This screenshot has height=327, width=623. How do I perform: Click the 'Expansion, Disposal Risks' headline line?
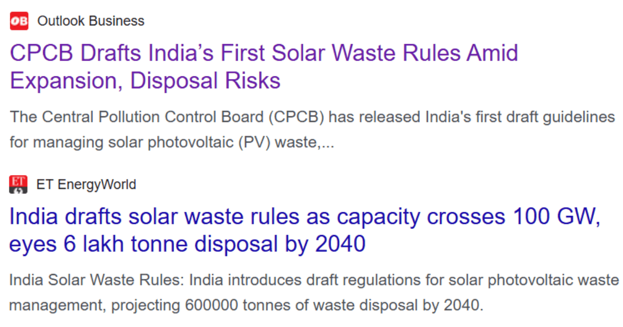coord(145,81)
